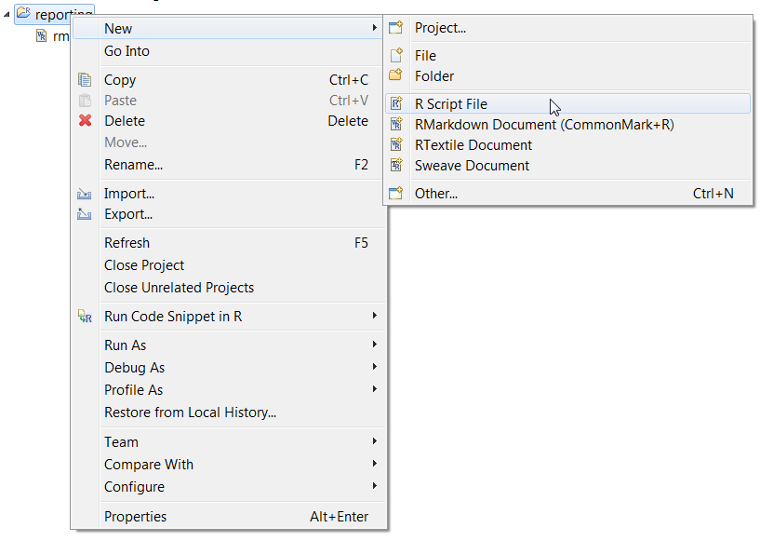
Task: Click the RTextile Document icon
Action: pos(396,144)
